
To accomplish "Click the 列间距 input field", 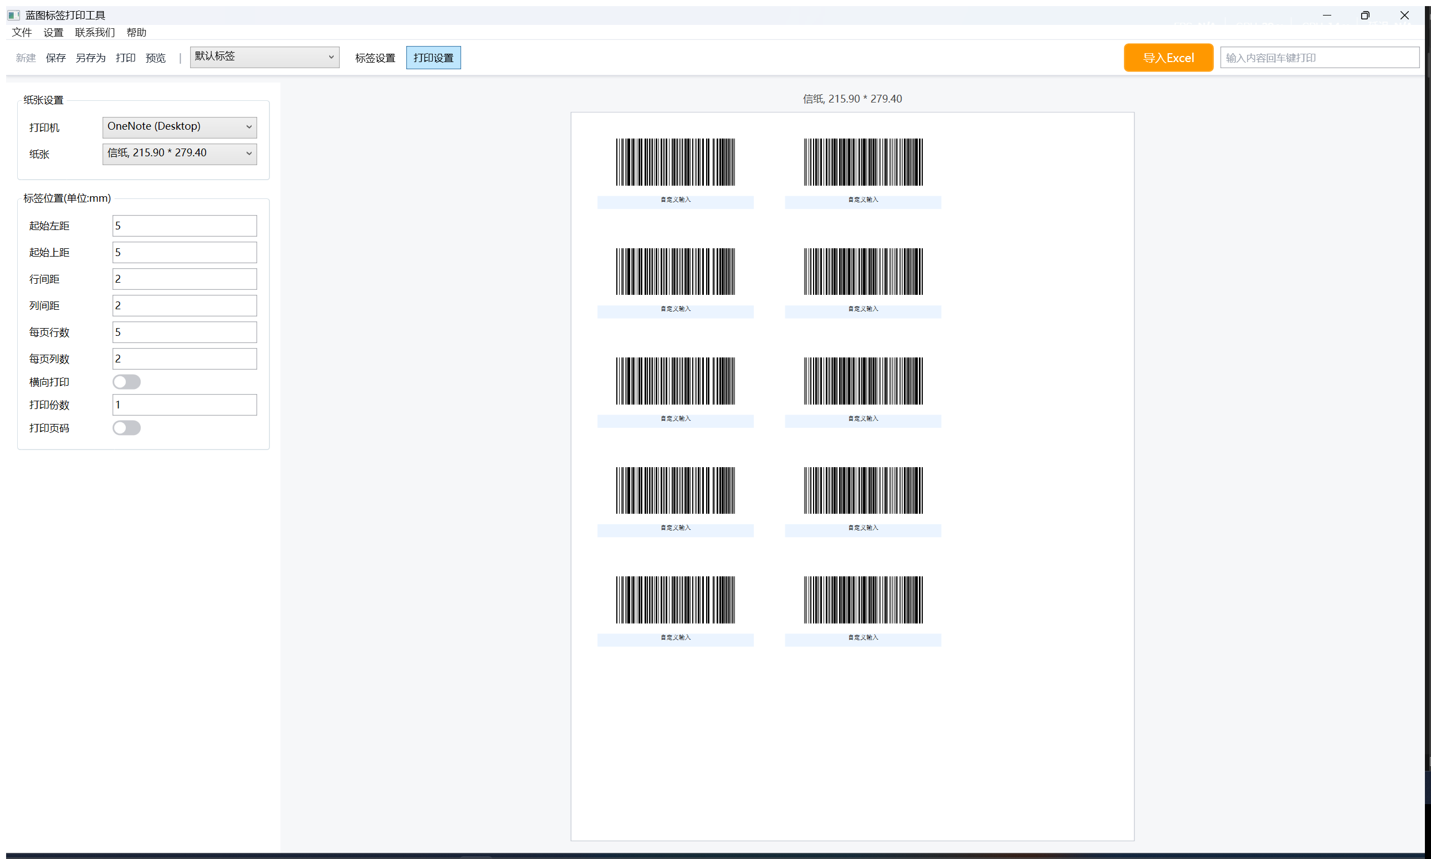I will pyautogui.click(x=185, y=305).
